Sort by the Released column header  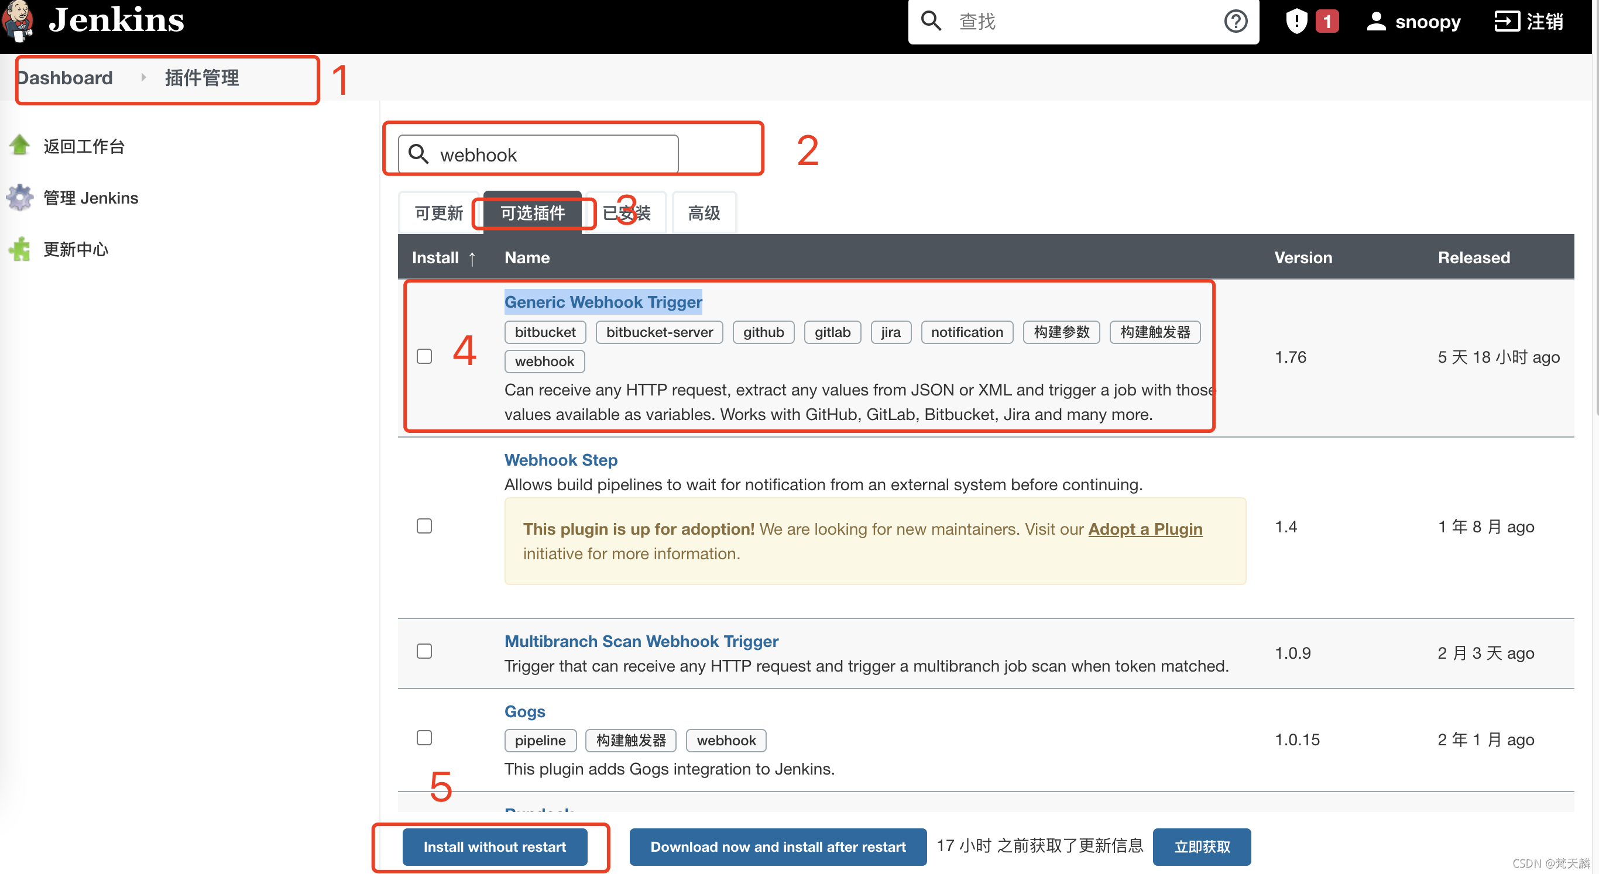click(1474, 257)
